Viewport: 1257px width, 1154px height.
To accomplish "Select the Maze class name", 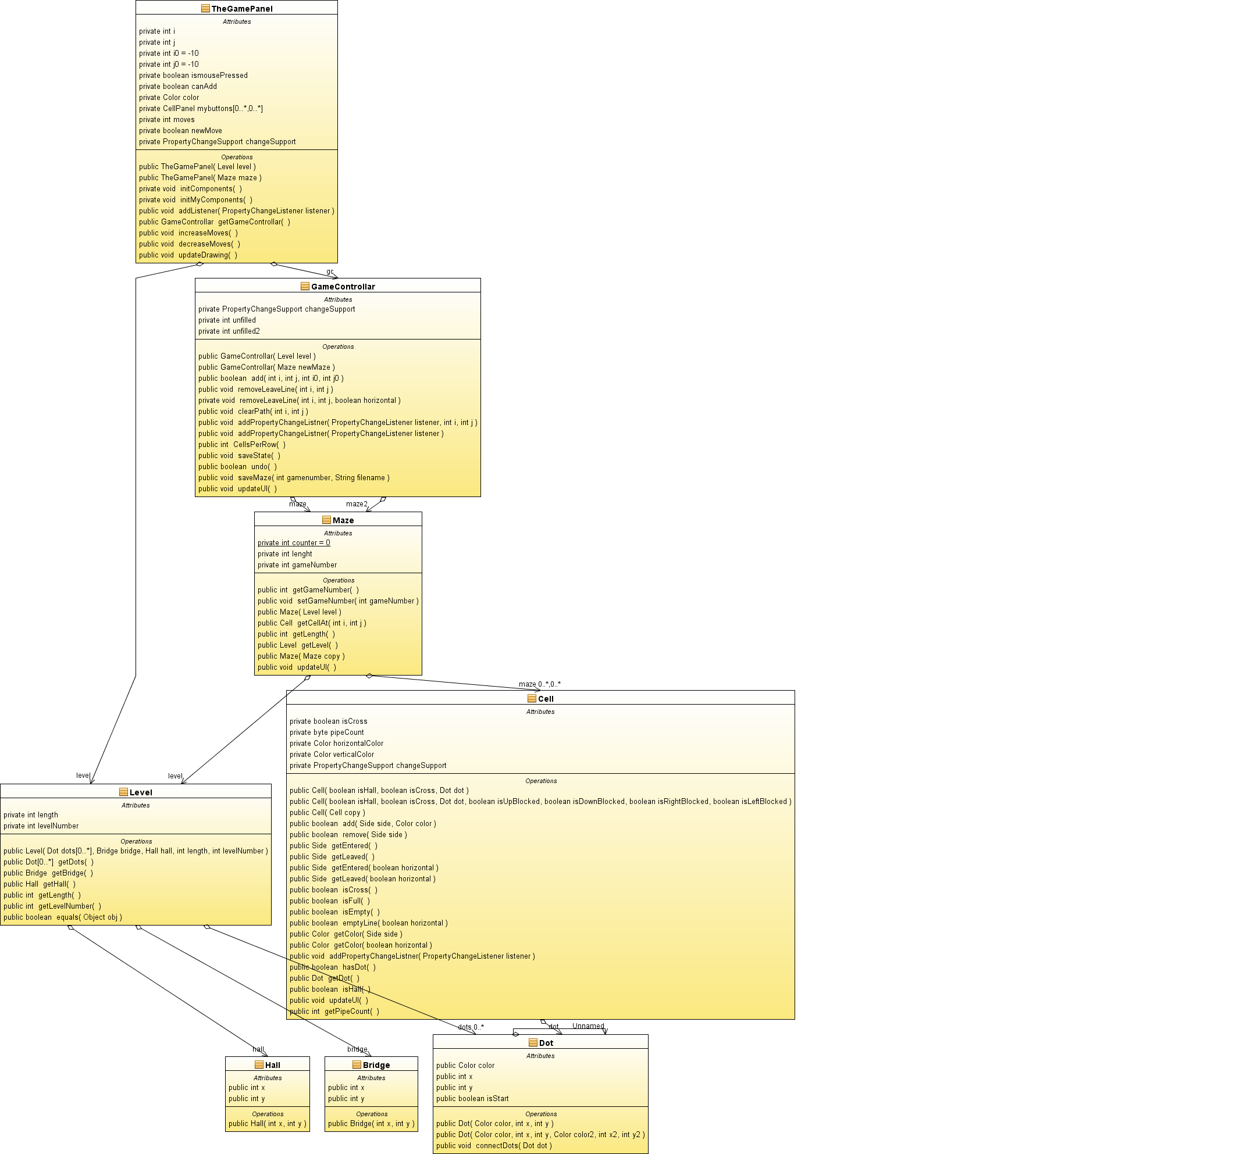I will pos(343,520).
